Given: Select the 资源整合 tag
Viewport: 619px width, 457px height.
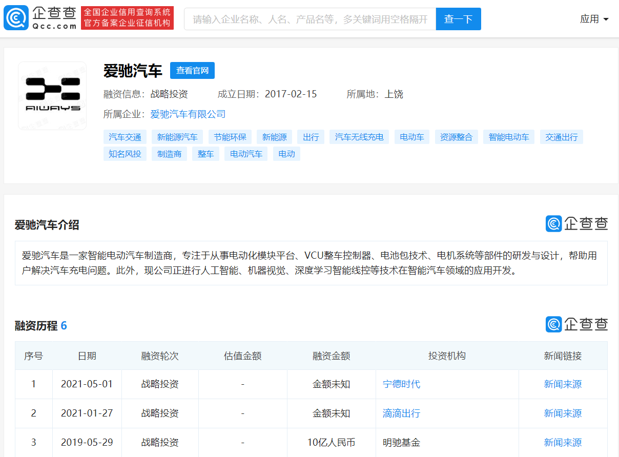Looking at the screenshot, I should pos(457,137).
